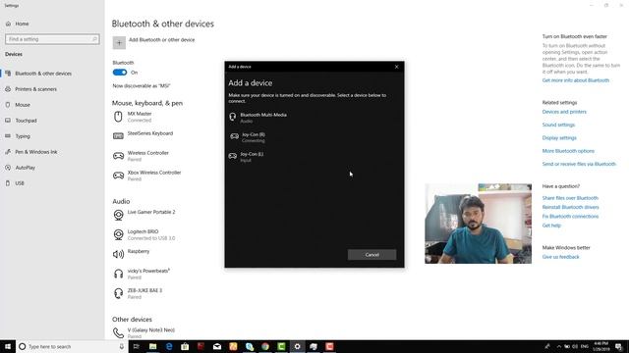
Task: Switch to Settings gear in the taskbar
Action: 297,346
